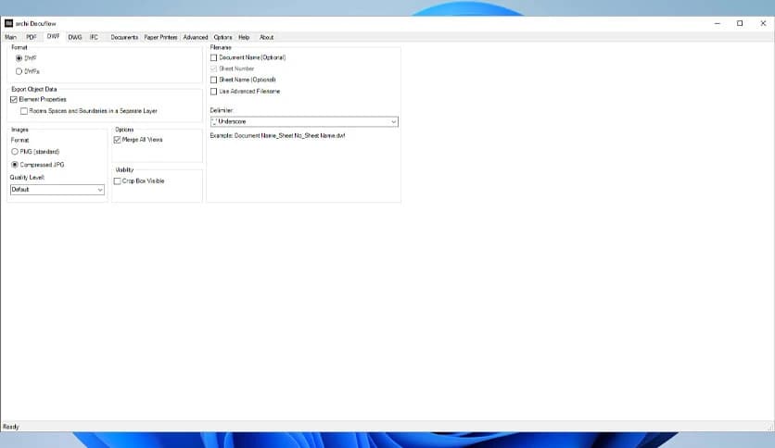Uncheck Element Properties checkbox
Image resolution: width=775 pixels, height=448 pixels.
coord(14,100)
